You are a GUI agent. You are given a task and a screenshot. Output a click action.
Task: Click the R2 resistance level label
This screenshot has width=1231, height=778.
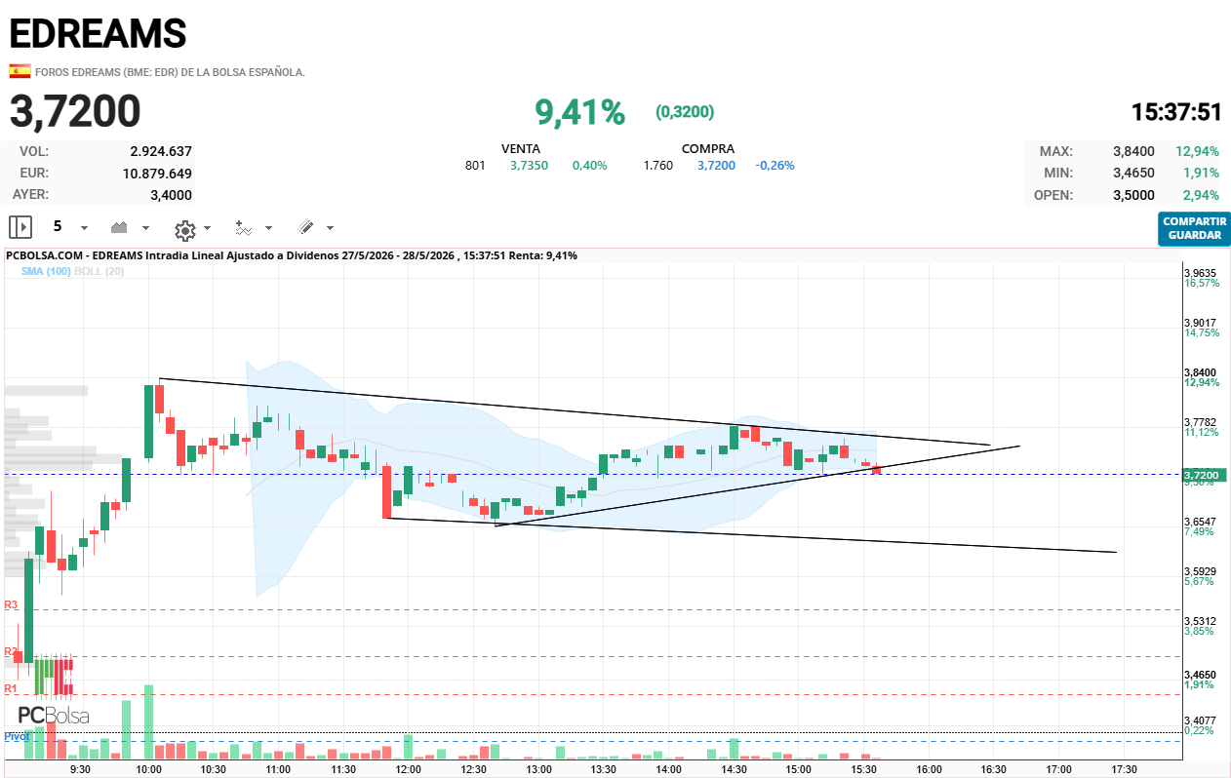[11, 651]
